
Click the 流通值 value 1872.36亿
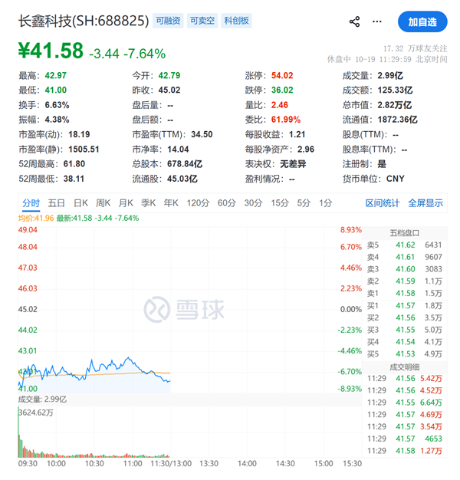(x=398, y=120)
